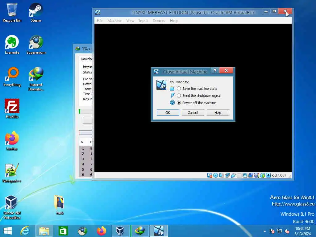The height and width of the screenshot is (237, 316).
Task: Click the virtualization CPU status icon
Action: (x=256, y=175)
